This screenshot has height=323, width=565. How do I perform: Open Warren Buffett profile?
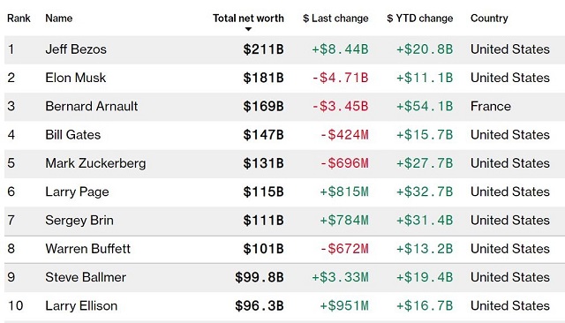click(x=88, y=249)
